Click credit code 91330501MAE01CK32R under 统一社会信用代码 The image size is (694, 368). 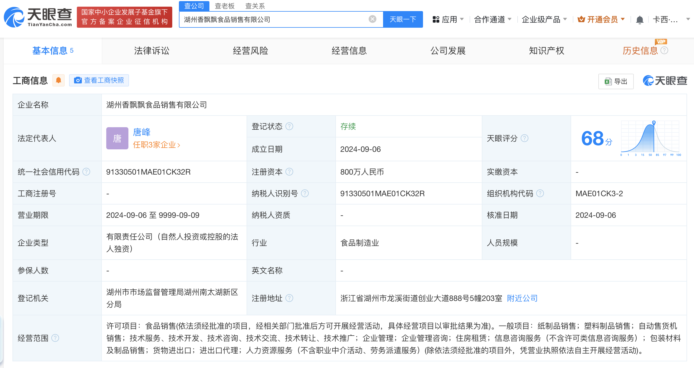click(x=148, y=172)
